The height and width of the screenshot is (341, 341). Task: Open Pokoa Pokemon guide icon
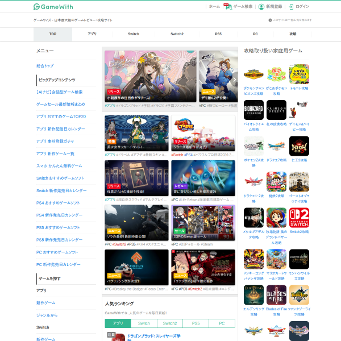click(276, 74)
